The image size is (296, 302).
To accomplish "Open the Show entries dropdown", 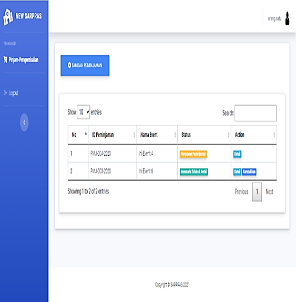I will click(x=84, y=112).
